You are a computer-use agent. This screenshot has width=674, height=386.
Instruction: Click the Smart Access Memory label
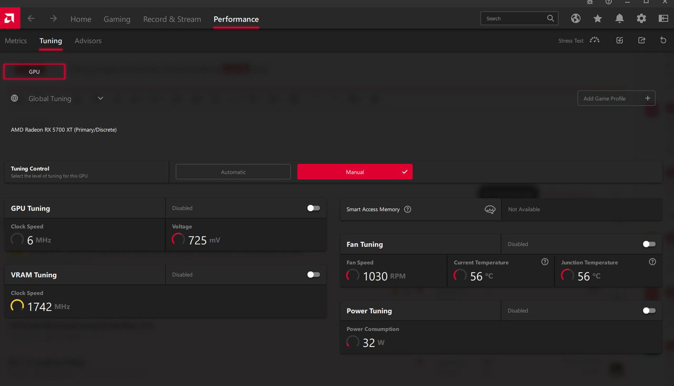[373, 210]
